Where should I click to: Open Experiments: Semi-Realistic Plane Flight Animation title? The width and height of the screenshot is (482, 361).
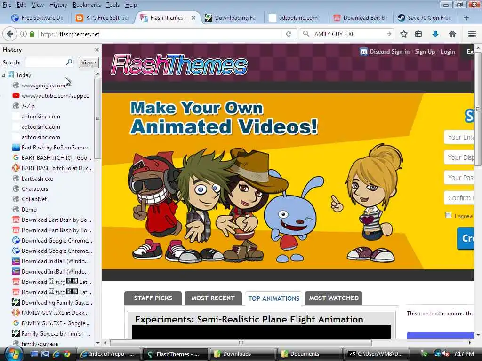(249, 319)
